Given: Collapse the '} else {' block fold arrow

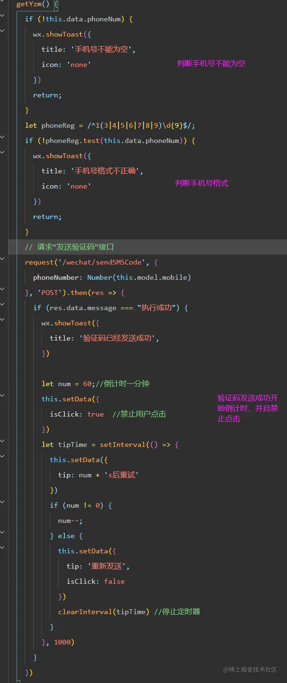Looking at the screenshot, I should (x=2, y=532).
